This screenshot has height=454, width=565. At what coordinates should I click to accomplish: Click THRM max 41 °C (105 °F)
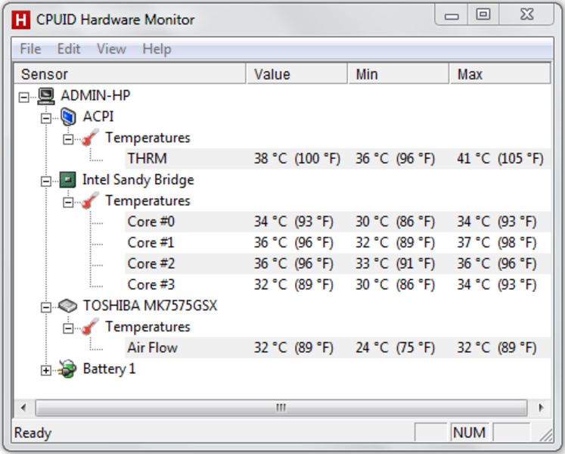coord(500,159)
